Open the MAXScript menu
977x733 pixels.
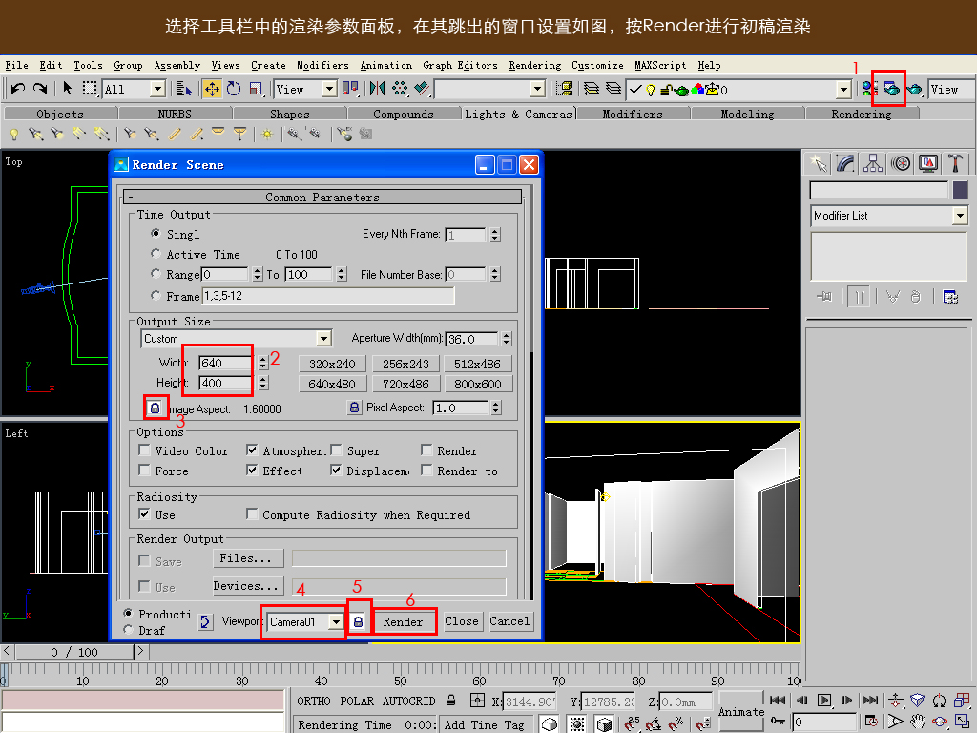point(660,66)
